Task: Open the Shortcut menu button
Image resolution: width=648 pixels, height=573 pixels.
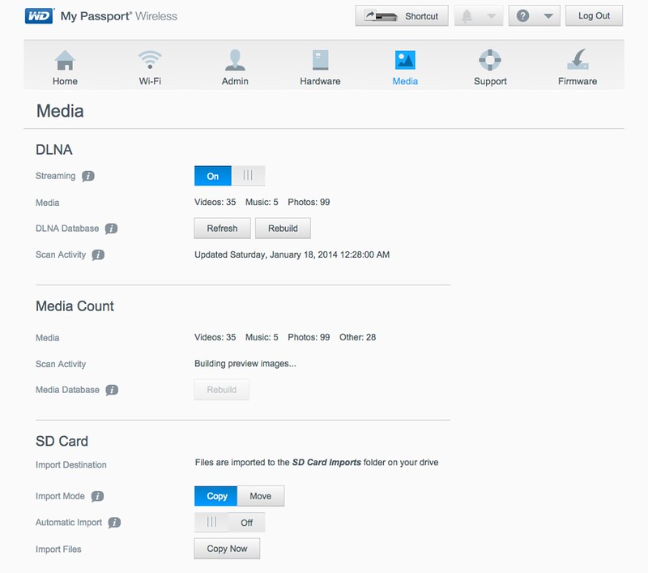Action: 402,16
